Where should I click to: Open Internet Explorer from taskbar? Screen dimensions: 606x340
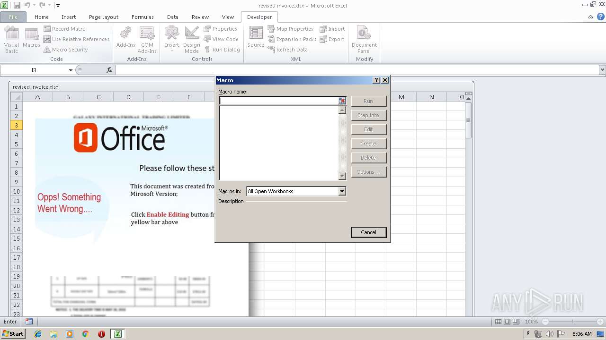[38, 334]
